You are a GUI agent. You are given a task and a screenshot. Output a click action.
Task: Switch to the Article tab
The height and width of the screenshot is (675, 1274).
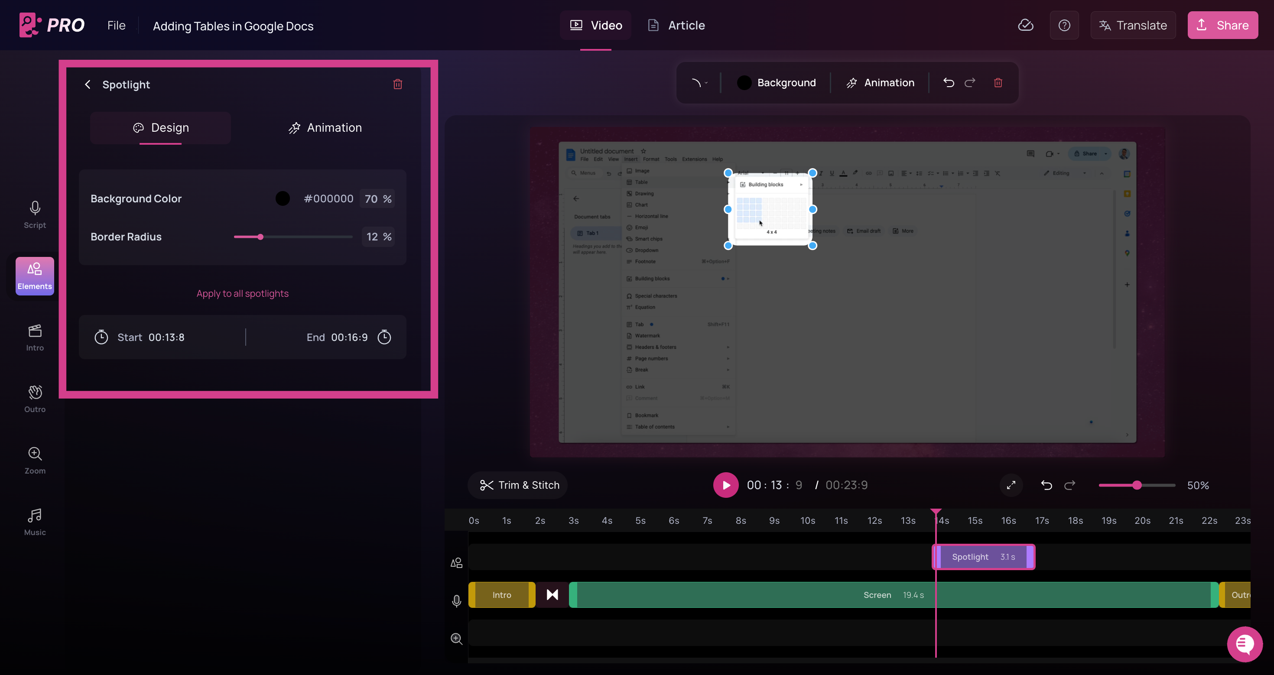[676, 25]
